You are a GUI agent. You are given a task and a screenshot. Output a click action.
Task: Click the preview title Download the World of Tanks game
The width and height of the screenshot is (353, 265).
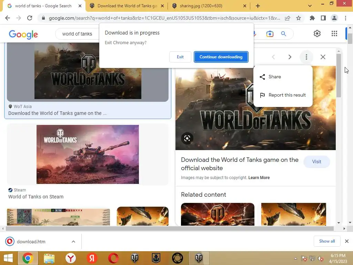click(240, 164)
